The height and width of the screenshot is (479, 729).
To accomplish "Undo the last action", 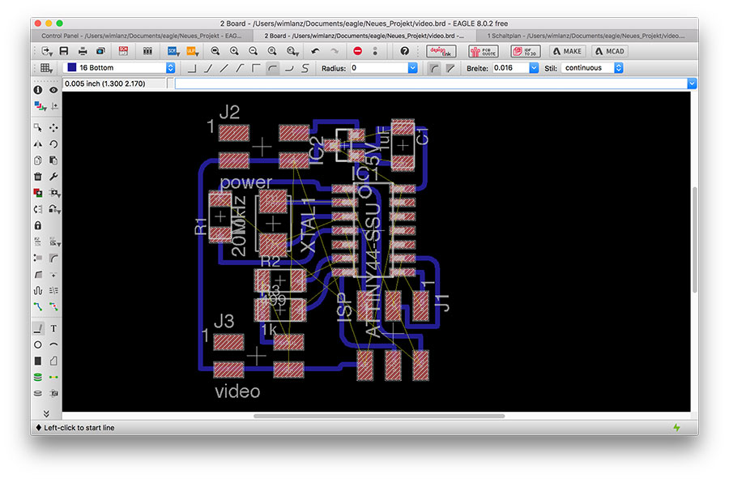I will point(315,51).
